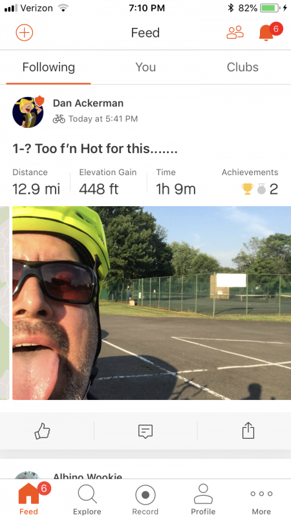
Task: Open the find friends people icon
Action: (x=235, y=32)
